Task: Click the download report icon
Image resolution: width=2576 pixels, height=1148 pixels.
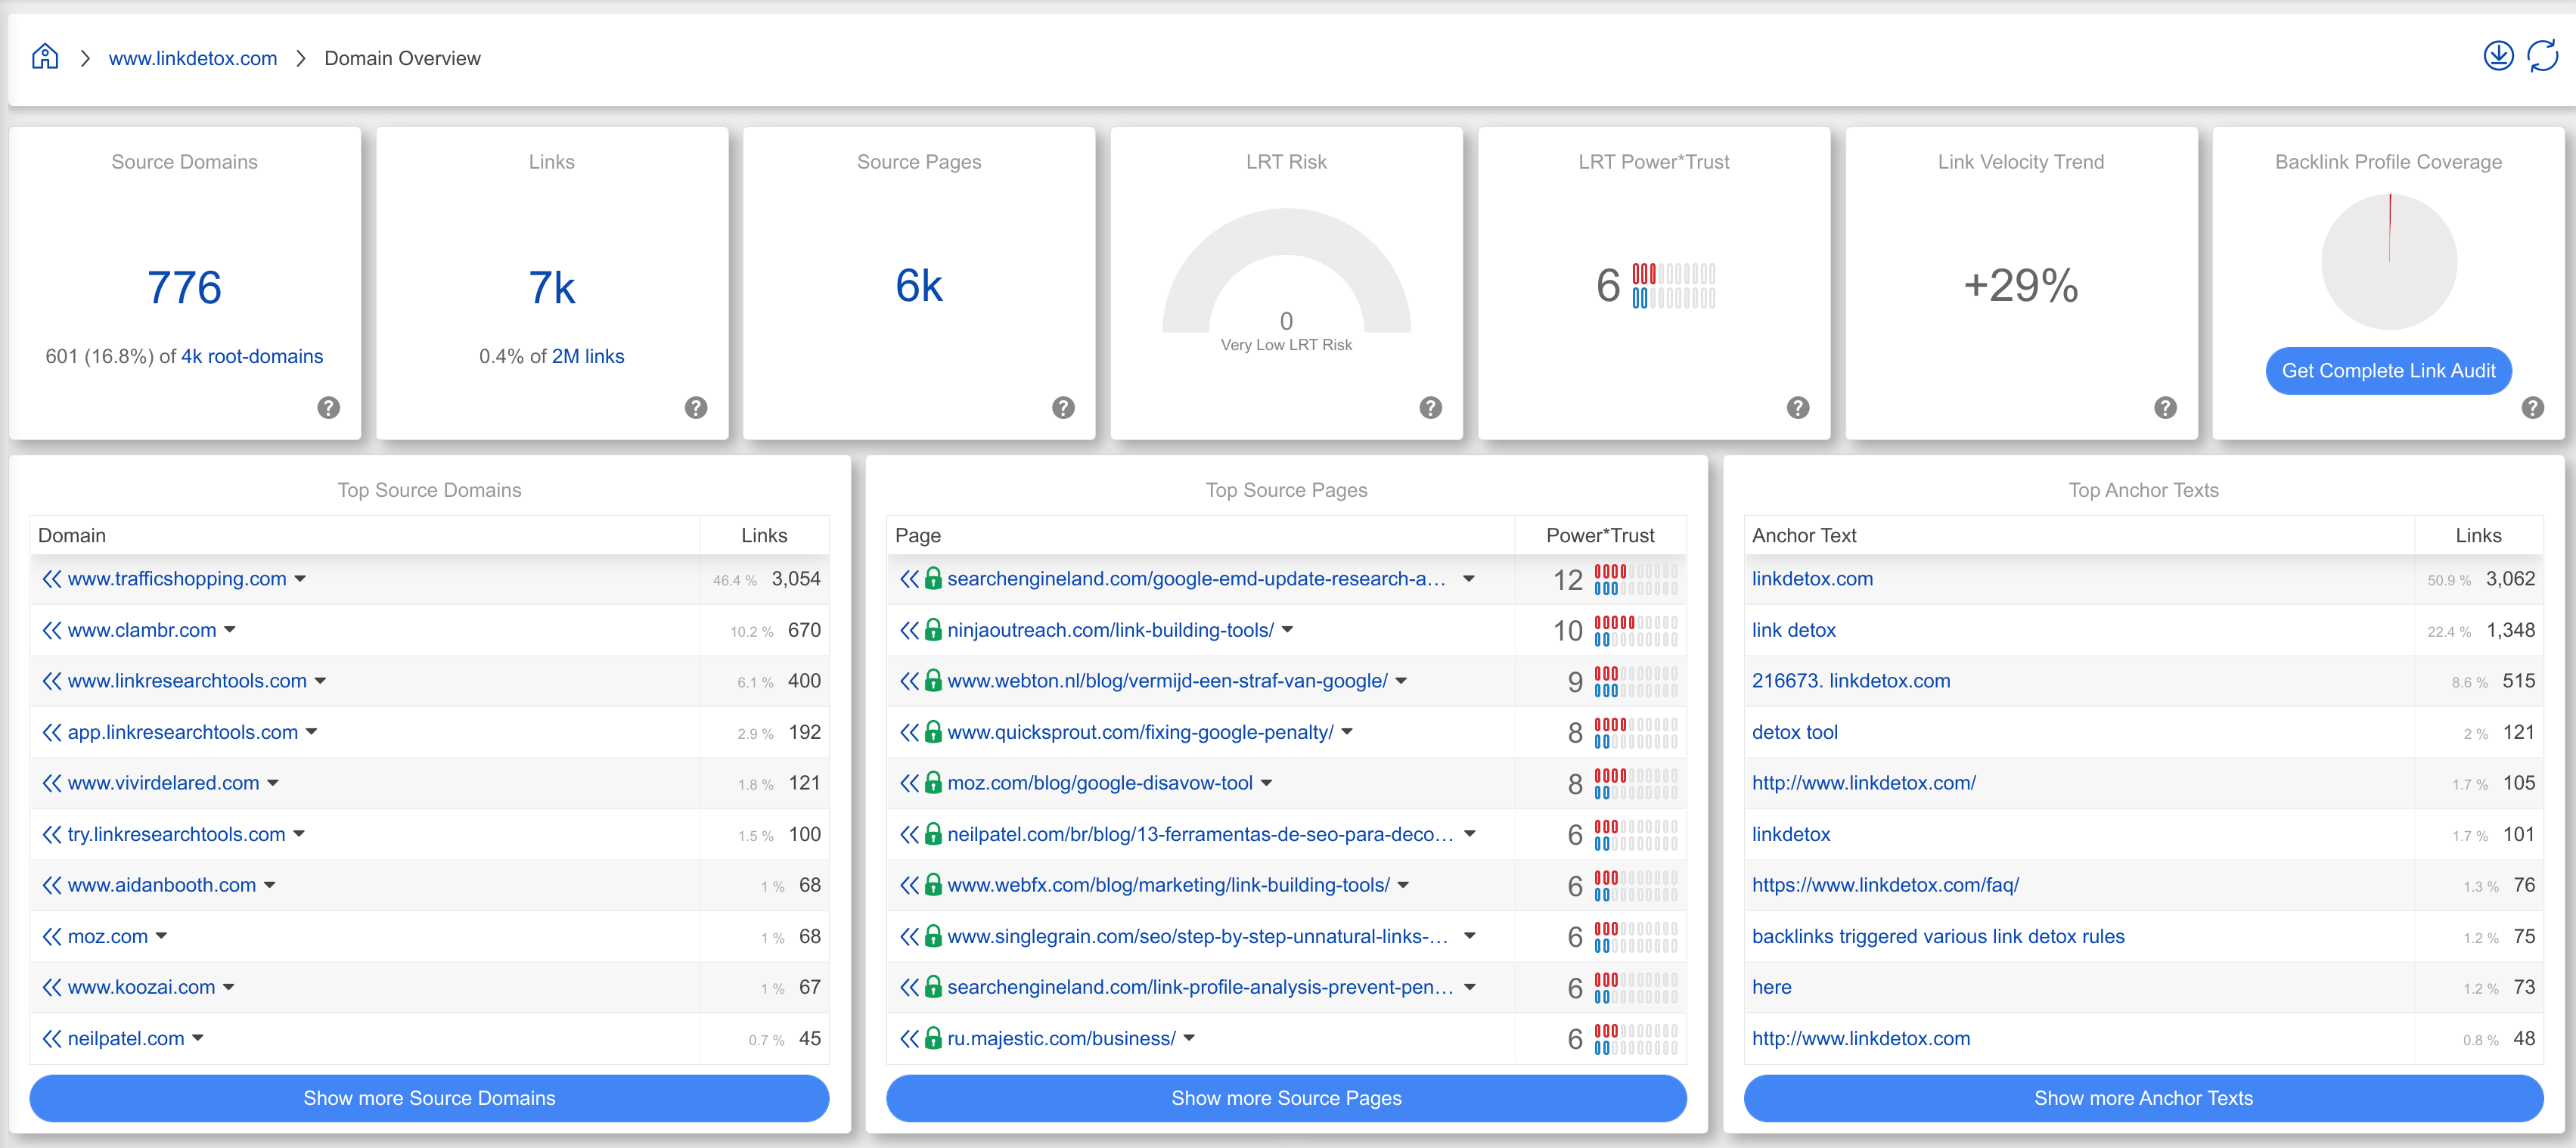Action: click(2497, 56)
